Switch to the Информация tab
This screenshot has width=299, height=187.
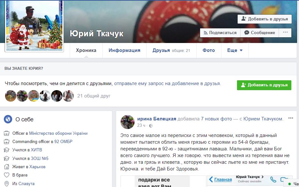pyautogui.click(x=124, y=50)
